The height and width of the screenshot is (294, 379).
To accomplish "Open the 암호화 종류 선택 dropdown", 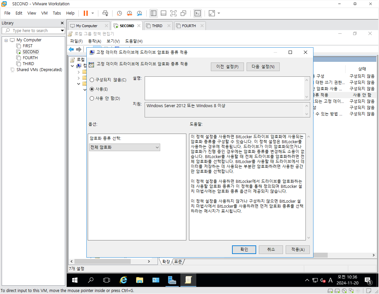I will [x=124, y=147].
